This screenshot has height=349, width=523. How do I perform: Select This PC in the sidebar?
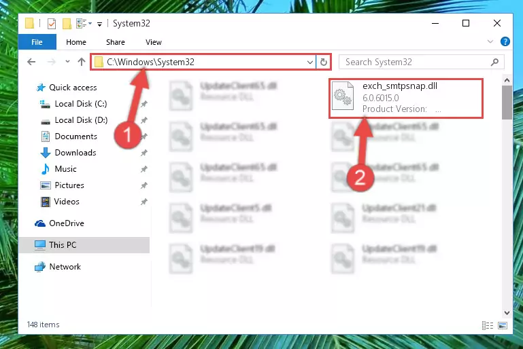[84, 245]
